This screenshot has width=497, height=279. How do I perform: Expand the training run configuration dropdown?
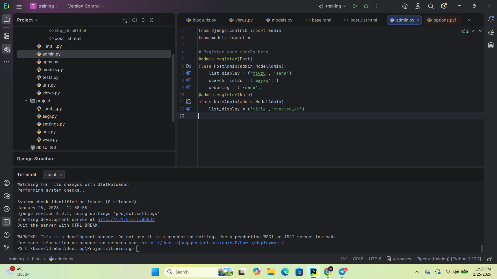pyautogui.click(x=333, y=6)
